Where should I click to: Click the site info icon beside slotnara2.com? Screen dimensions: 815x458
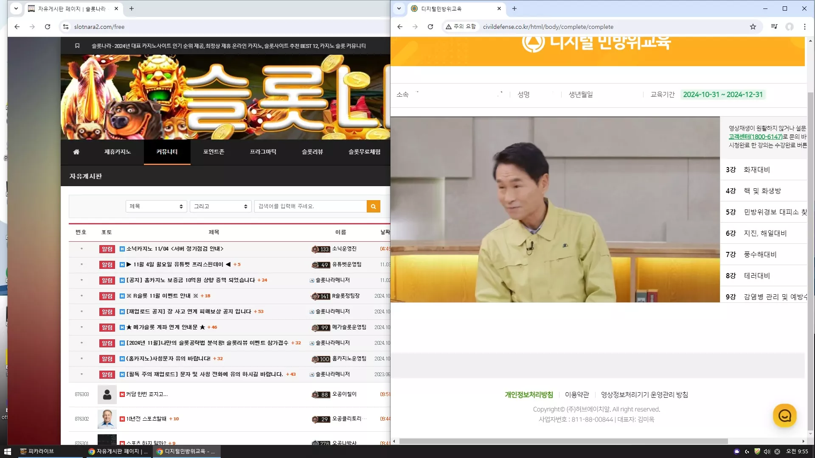pos(65,27)
